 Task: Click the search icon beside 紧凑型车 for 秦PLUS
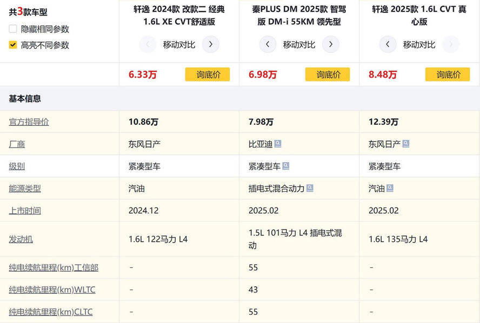click(285, 166)
